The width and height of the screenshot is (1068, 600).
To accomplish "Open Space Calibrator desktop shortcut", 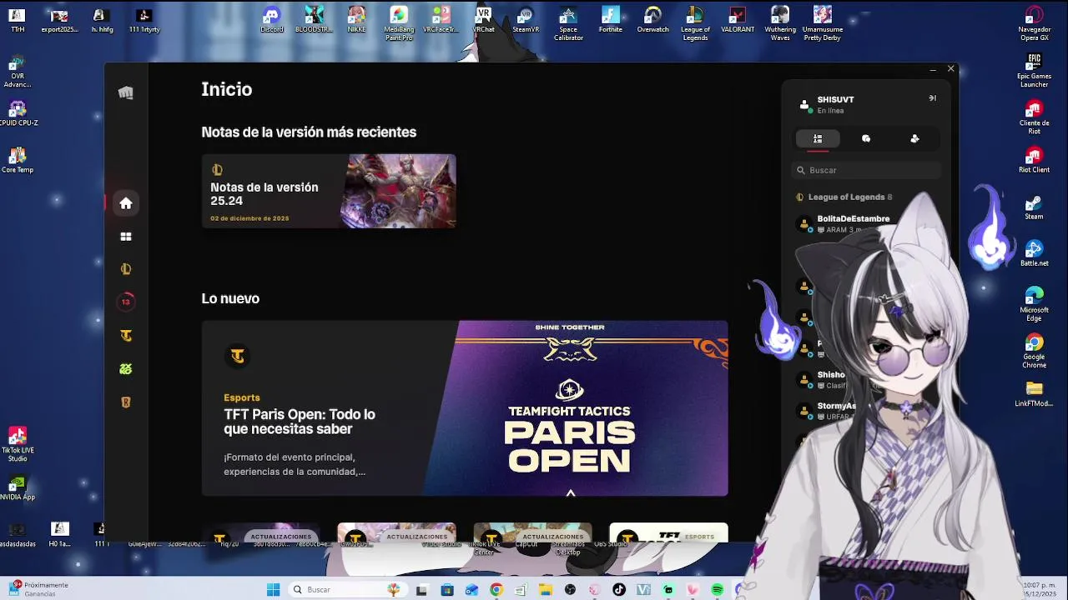I will coord(568,23).
